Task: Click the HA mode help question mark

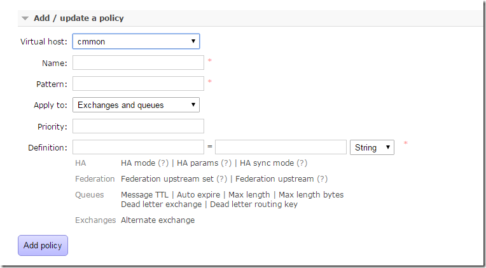Action: click(x=163, y=163)
